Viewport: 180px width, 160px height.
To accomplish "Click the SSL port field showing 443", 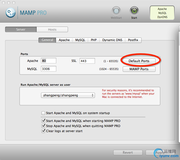I will [x=87, y=61].
